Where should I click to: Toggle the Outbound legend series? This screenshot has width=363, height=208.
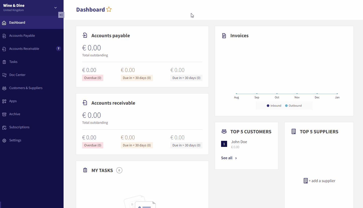tap(293, 106)
